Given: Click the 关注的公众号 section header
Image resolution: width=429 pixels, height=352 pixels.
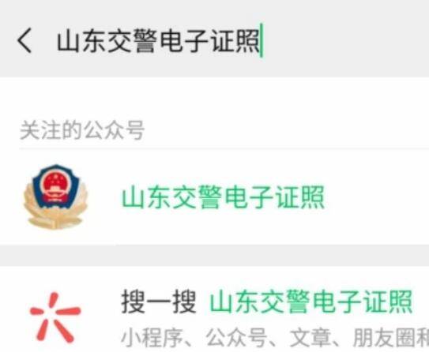Looking at the screenshot, I should [x=82, y=130].
